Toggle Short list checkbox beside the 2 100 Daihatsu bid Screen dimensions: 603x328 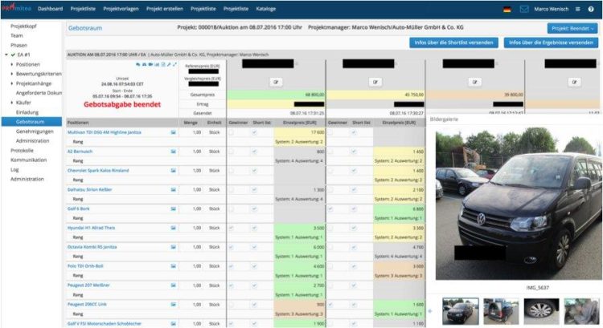354,190
